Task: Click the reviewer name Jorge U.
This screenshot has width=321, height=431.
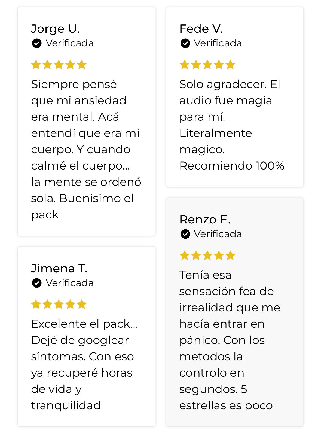Action: (x=55, y=29)
